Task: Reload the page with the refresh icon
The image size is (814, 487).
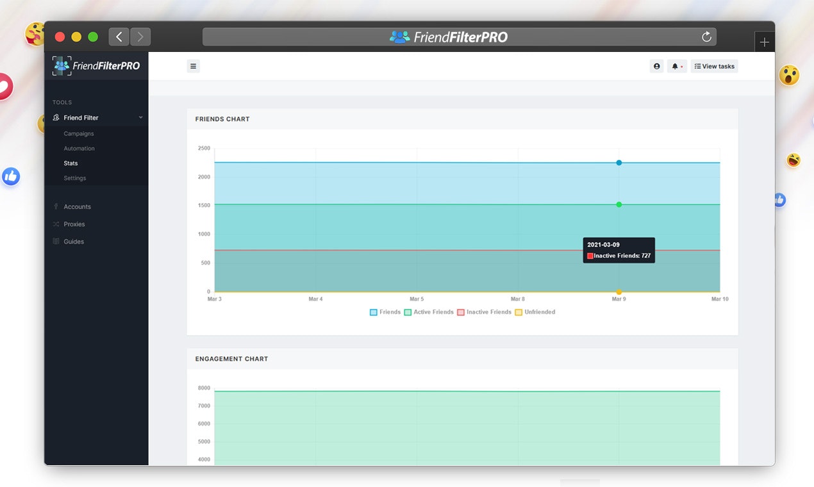Action: coord(706,37)
